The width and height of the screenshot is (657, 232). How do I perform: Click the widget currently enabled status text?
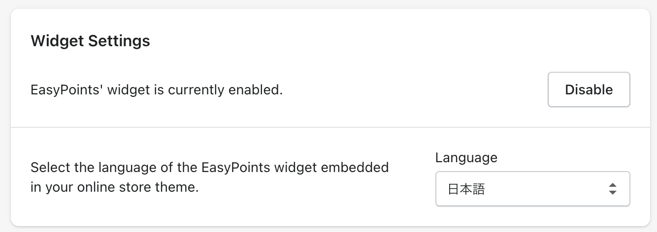point(157,90)
